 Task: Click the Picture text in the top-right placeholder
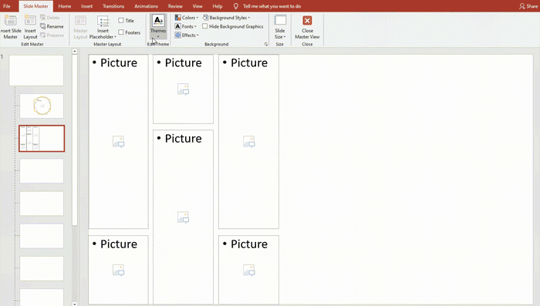point(249,63)
